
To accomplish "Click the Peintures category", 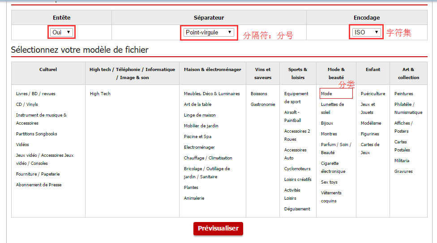I will pyautogui.click(x=403, y=94).
